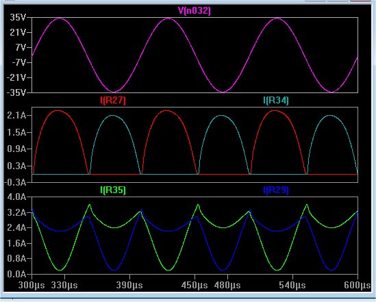Image resolution: width=376 pixels, height=302 pixels.
Task: Click the V(n032) trace label
Action: pyautogui.click(x=195, y=11)
